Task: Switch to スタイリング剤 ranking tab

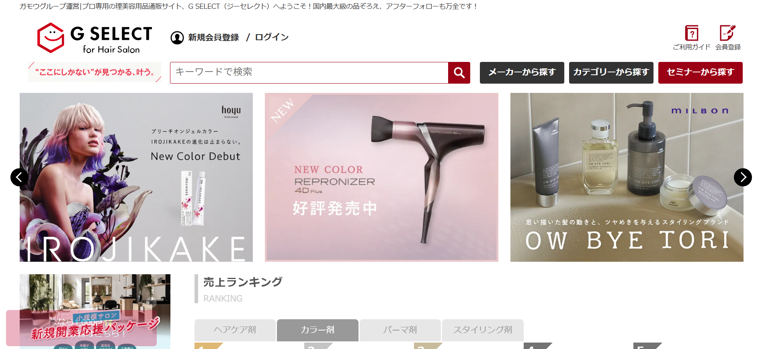Action: click(x=483, y=330)
